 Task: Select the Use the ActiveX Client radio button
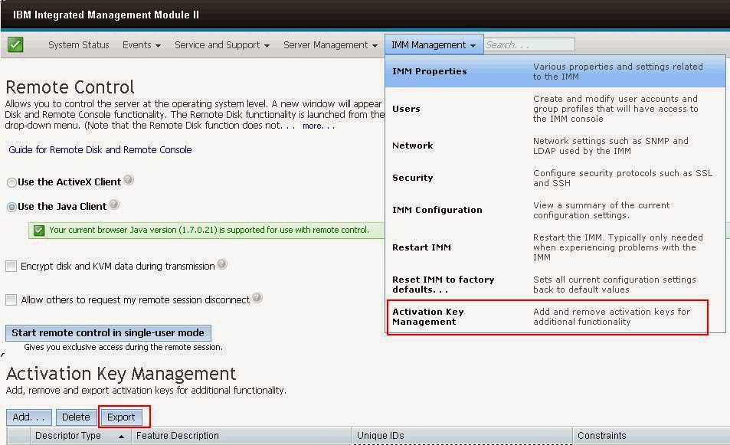(x=11, y=182)
